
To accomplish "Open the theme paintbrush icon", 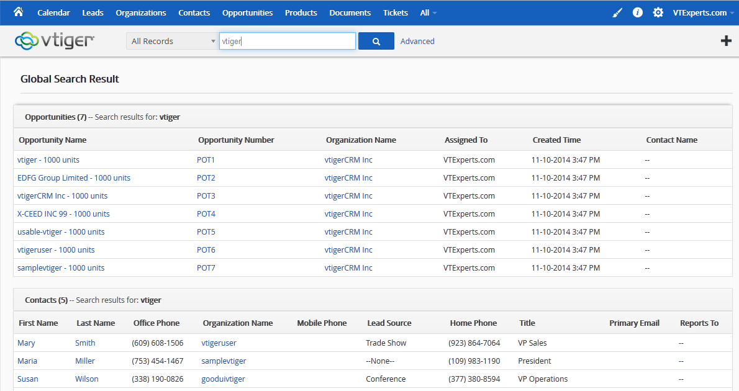I will (x=617, y=12).
